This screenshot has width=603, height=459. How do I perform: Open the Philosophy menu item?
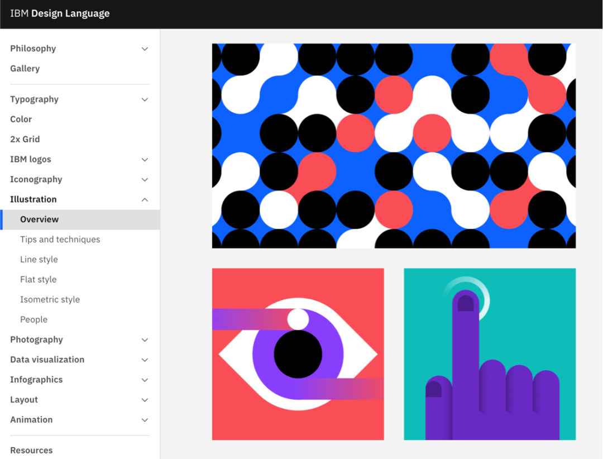tap(33, 49)
